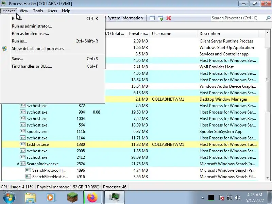Open the Users menu
Image resolution: width=272 pixels, height=204 pixels.
pos(52,11)
